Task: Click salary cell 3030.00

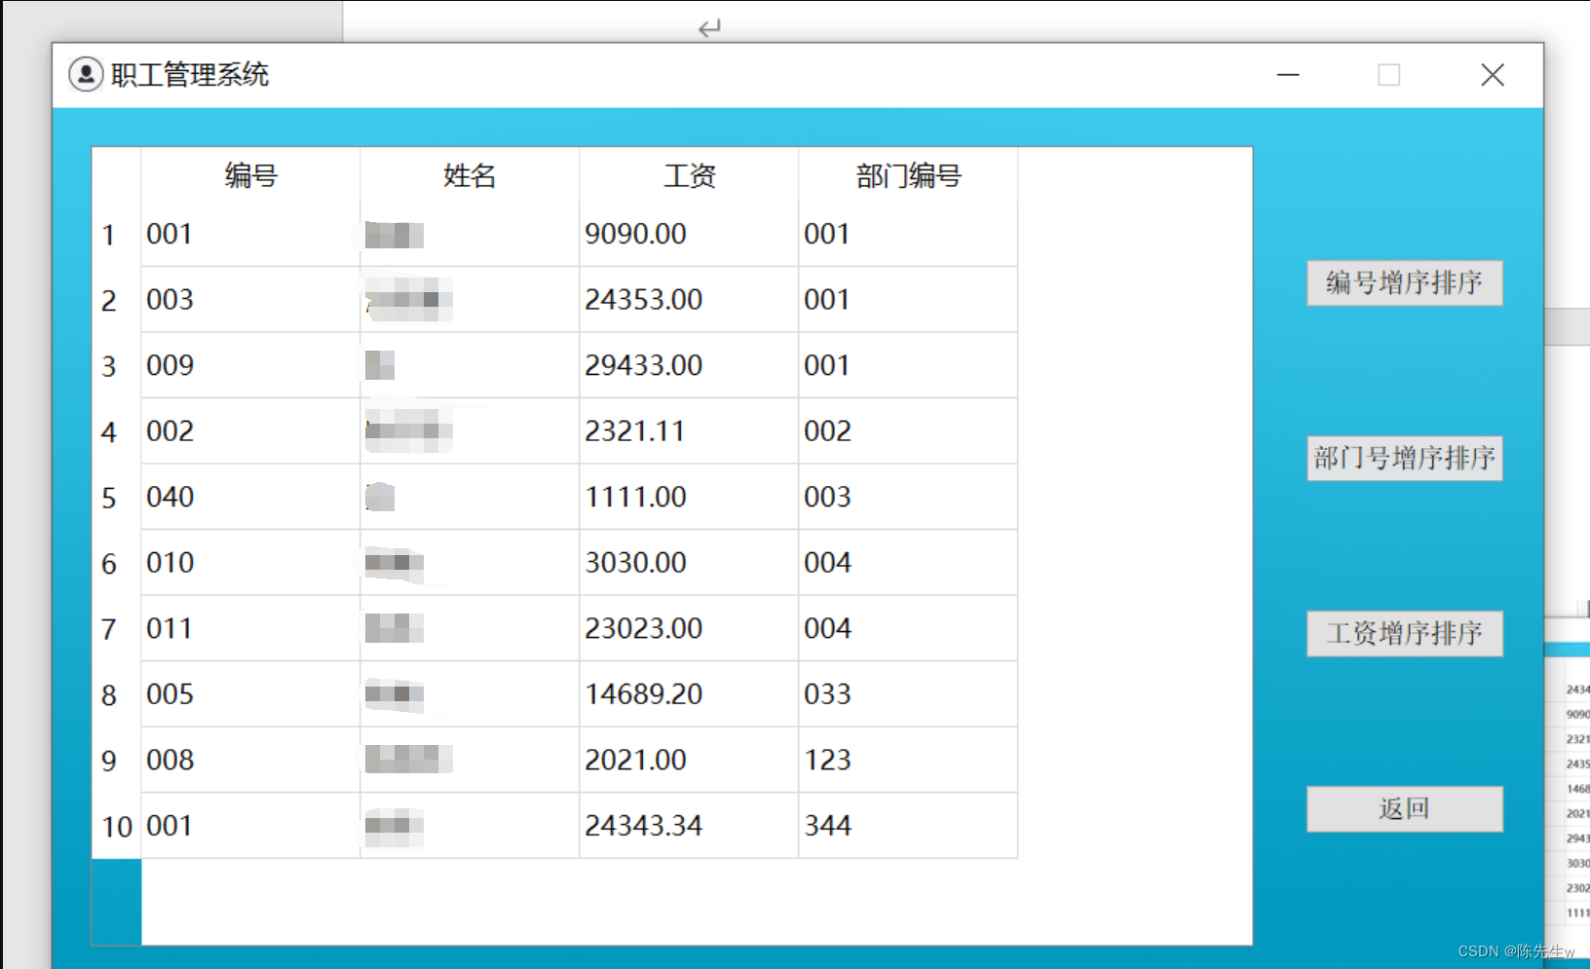Action: [689, 563]
